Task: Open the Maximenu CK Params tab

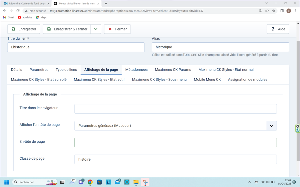Action: (173, 70)
